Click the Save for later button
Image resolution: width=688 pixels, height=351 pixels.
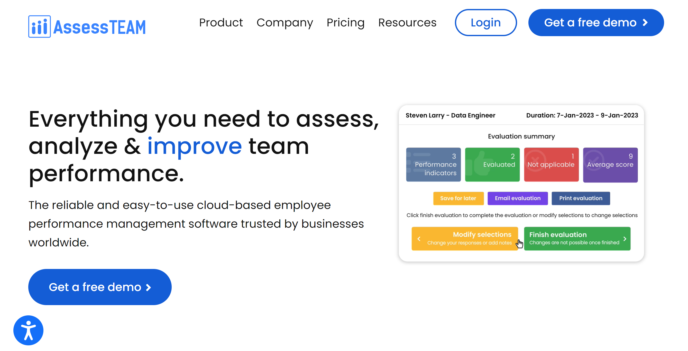coord(458,198)
